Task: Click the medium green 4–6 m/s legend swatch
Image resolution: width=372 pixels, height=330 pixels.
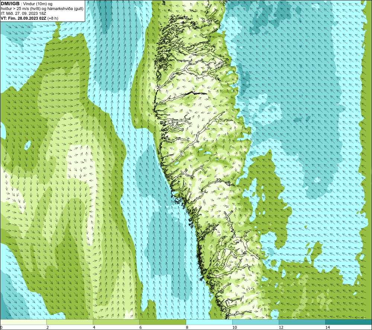Action: click(116, 322)
